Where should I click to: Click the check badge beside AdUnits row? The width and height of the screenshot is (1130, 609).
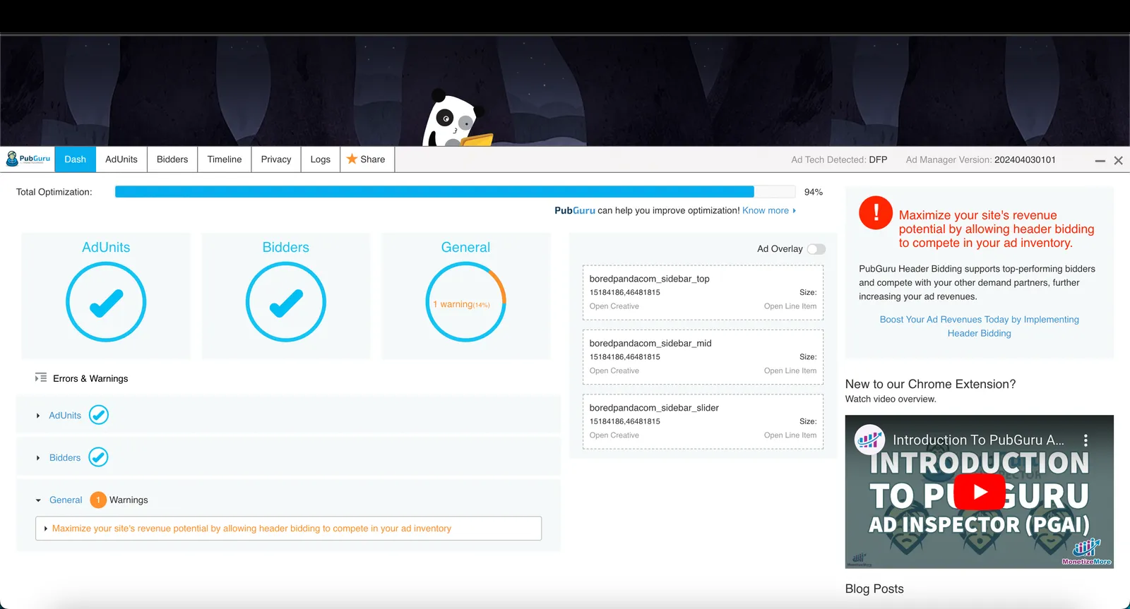pos(99,415)
